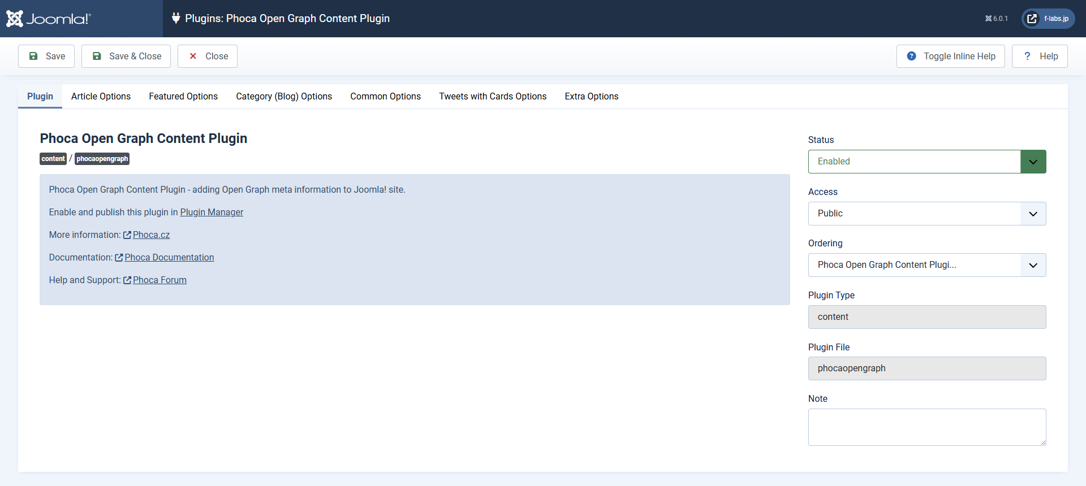Open the f-labs.jp site preview
1086x486 pixels.
(1048, 19)
